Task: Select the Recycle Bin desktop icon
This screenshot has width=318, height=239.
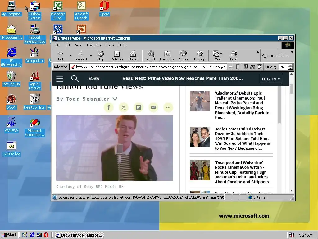Action: 11,78
